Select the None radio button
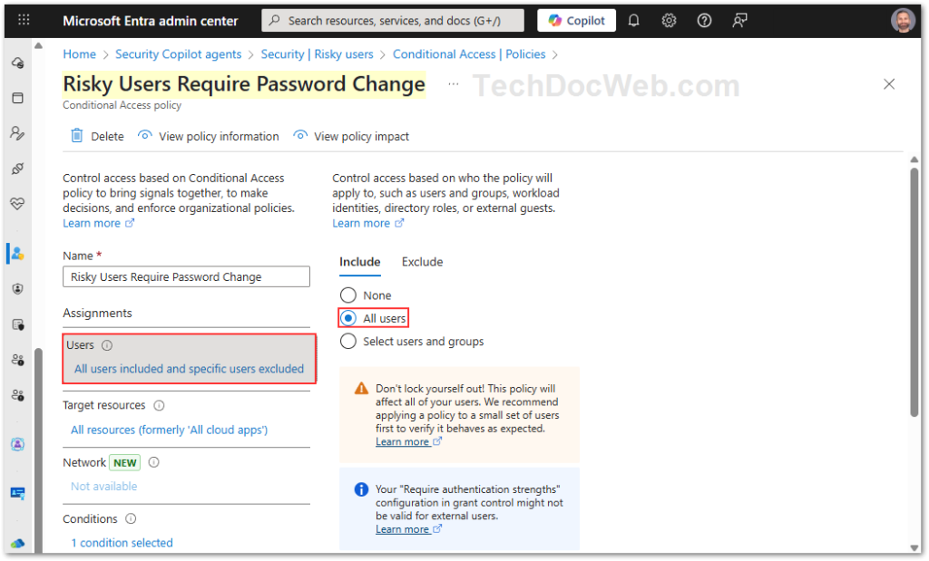 (x=348, y=295)
